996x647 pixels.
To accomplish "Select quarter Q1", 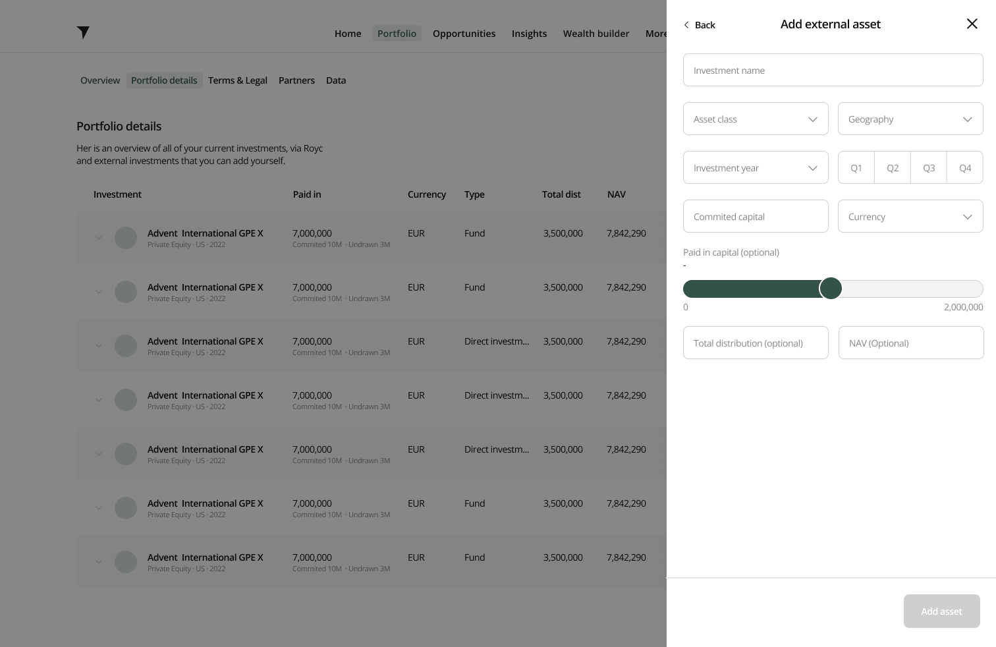I will click(x=856, y=167).
